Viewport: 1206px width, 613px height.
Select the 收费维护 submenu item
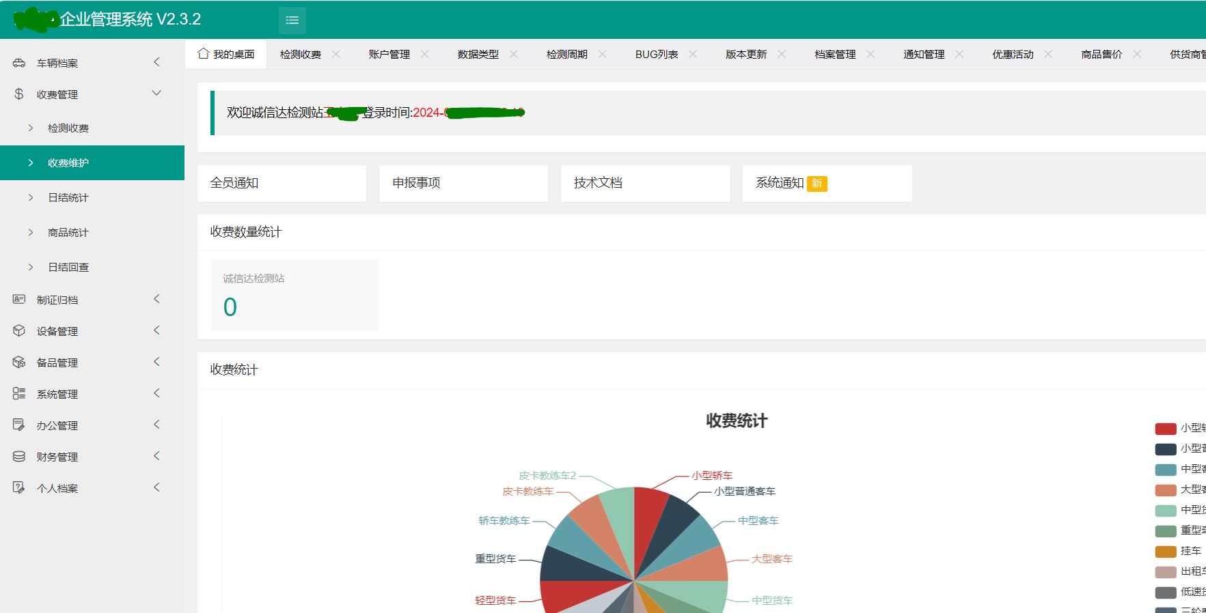click(x=92, y=162)
